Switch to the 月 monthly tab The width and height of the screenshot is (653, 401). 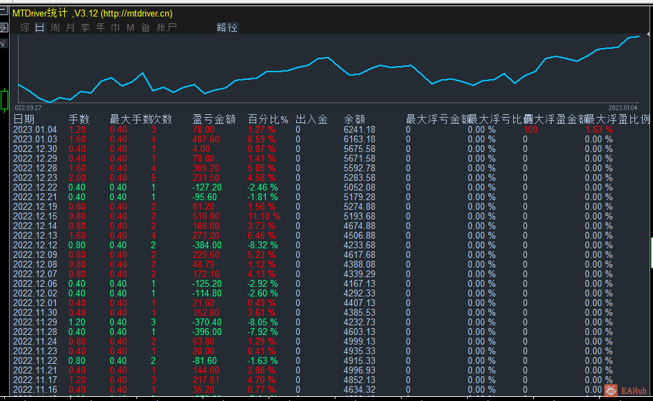70,28
